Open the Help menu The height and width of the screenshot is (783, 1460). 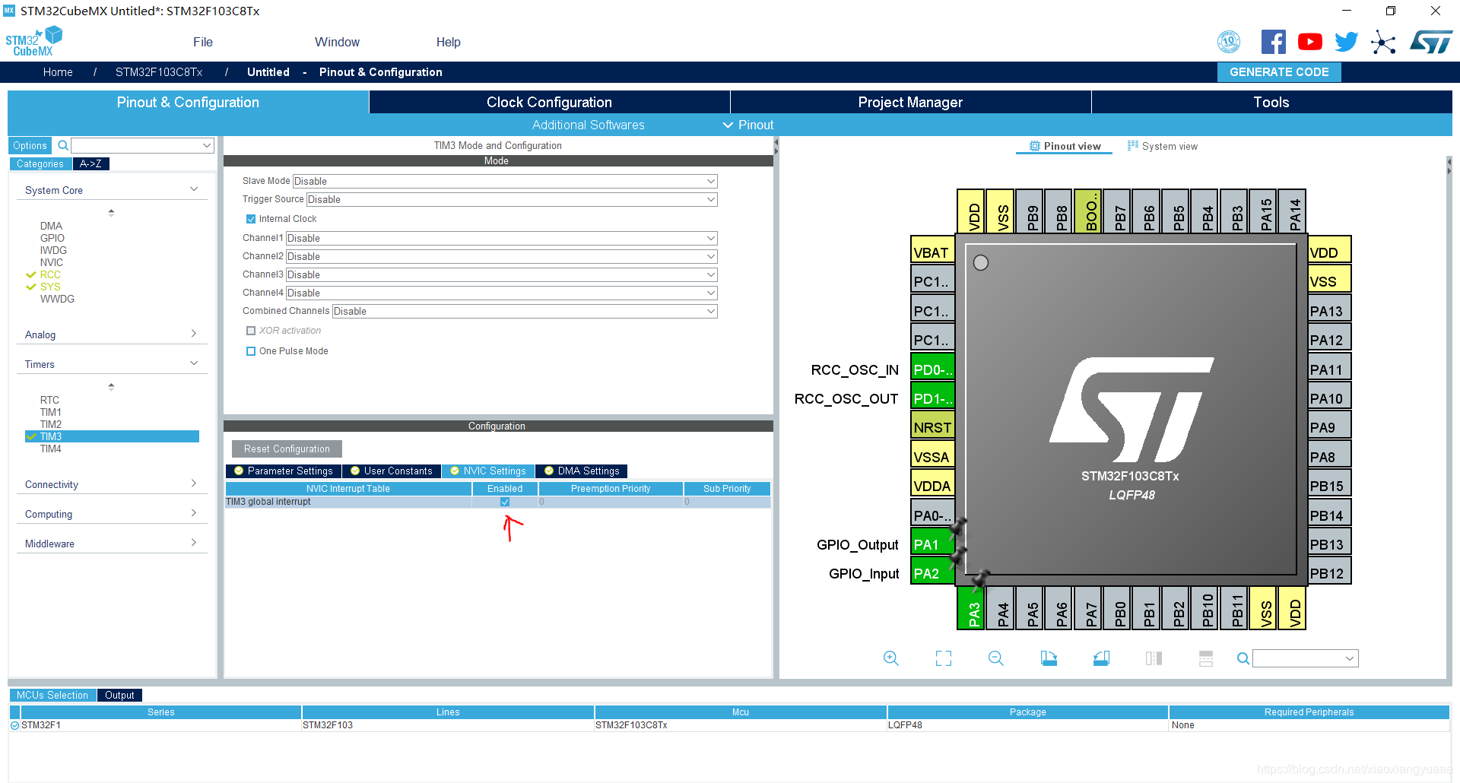(449, 42)
